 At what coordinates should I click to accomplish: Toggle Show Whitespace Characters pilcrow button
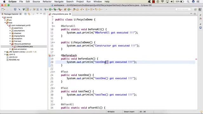click(x=41, y=9)
